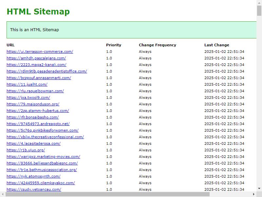Click the horizontal scrollbar right arrow
The height and width of the screenshot is (197, 262).
(254, 194)
